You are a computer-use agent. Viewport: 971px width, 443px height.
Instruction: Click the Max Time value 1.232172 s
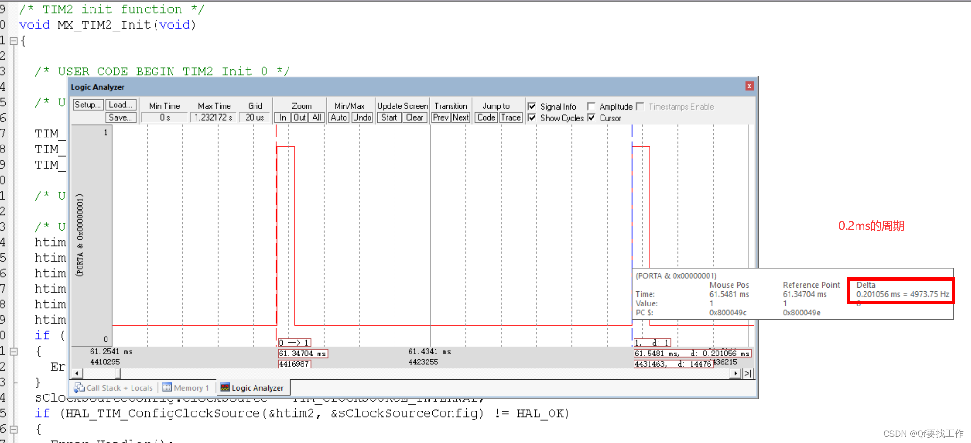coord(214,117)
